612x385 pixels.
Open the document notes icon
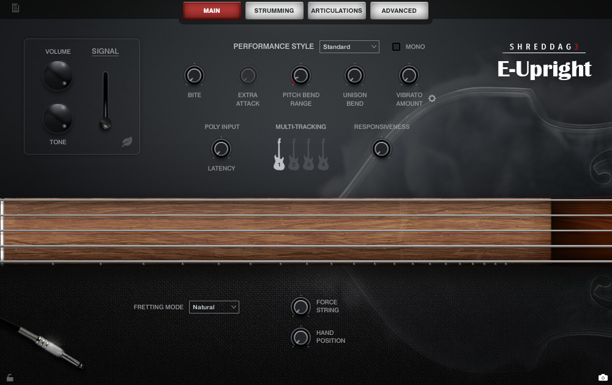pyautogui.click(x=15, y=8)
